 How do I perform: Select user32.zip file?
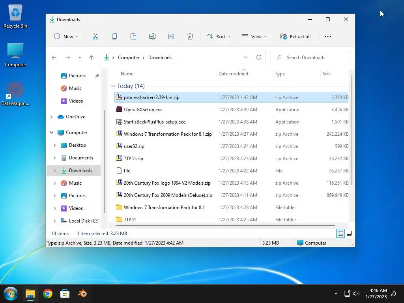coord(231,146)
